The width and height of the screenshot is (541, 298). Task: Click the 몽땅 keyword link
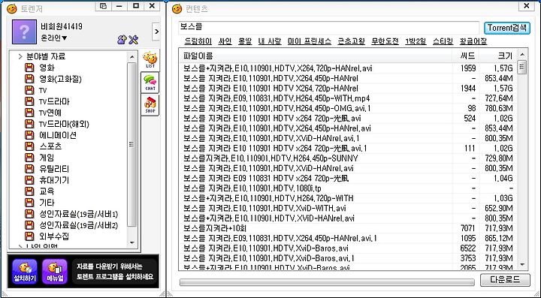click(245, 41)
